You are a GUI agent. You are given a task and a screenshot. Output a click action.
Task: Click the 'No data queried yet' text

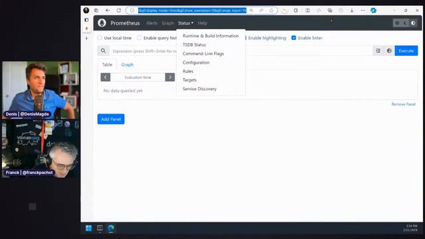point(123,90)
